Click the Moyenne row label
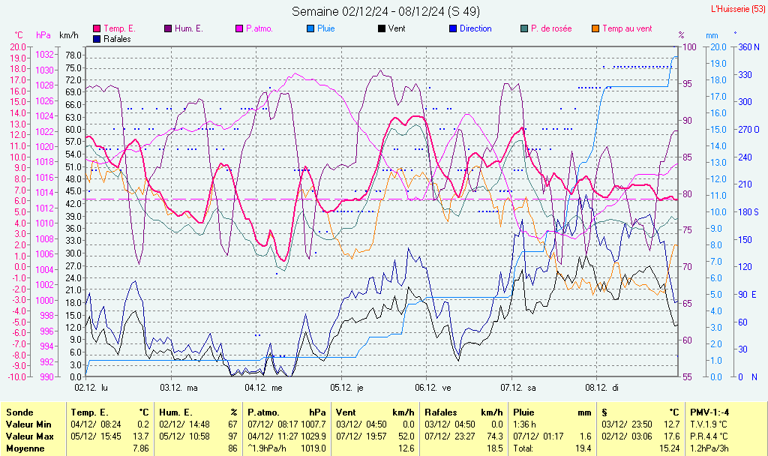Screen dimensions: 768x456 25,448
